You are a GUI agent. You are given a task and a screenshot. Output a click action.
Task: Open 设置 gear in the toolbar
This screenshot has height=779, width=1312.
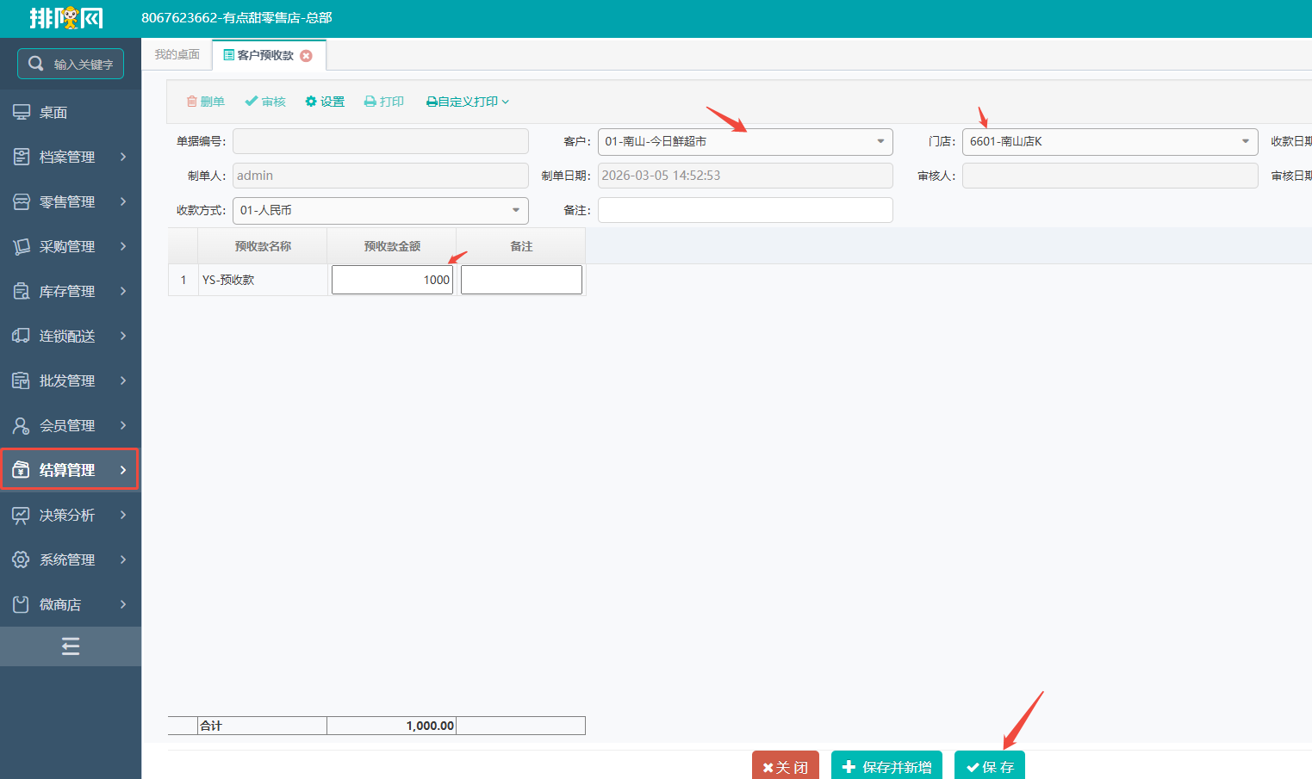tap(325, 102)
